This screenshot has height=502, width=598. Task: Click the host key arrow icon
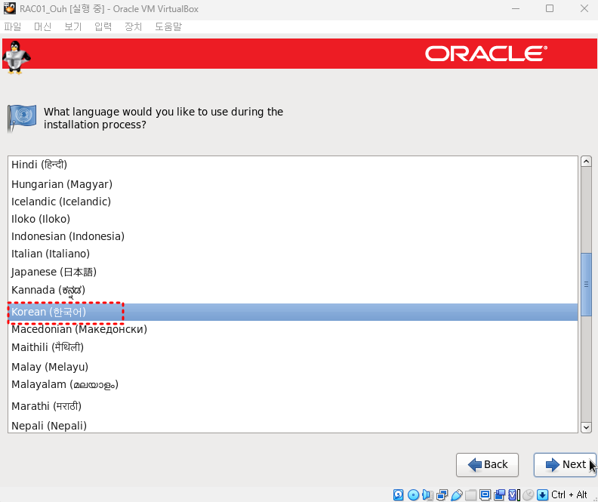tap(542, 494)
